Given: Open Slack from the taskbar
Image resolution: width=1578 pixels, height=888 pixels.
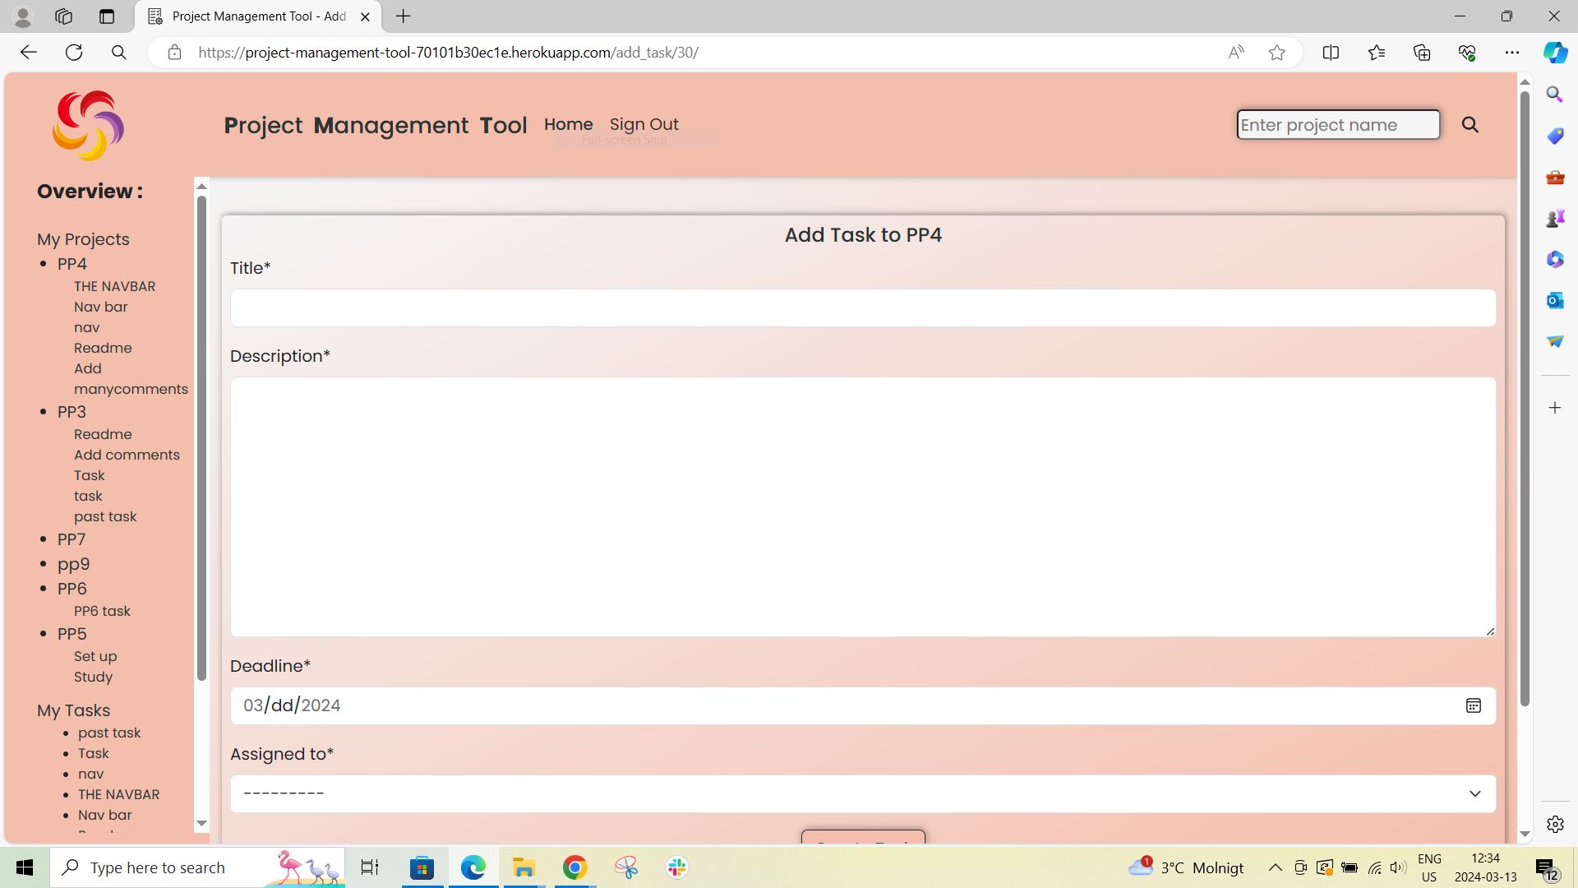Looking at the screenshot, I should [x=676, y=867].
